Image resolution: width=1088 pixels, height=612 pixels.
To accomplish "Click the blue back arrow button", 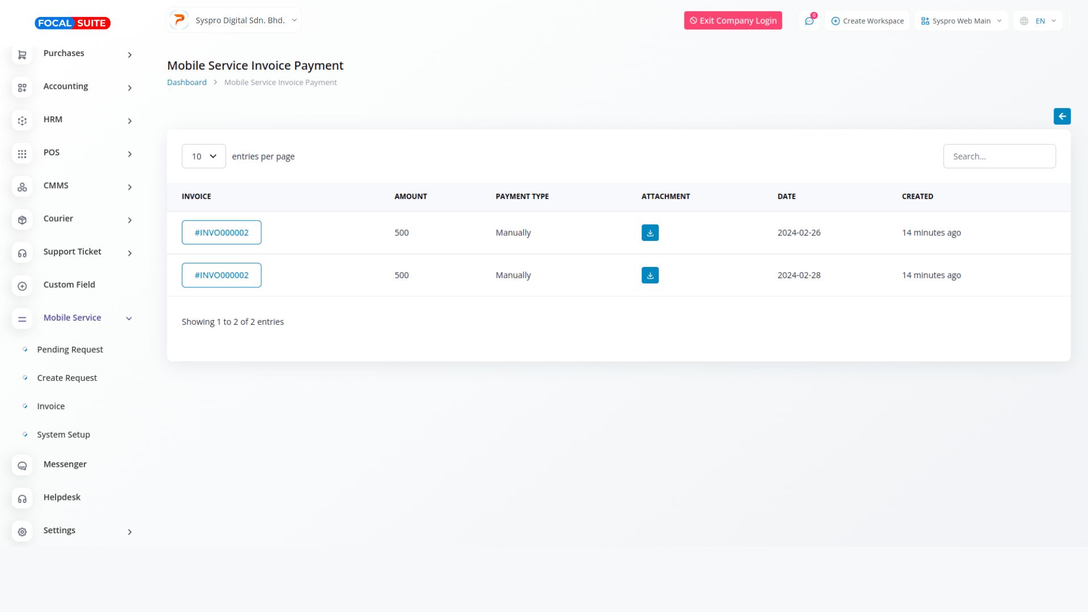I will click(1061, 116).
